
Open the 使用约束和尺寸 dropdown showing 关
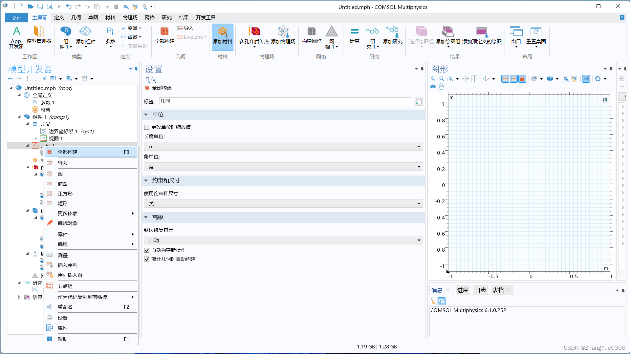[283, 204]
